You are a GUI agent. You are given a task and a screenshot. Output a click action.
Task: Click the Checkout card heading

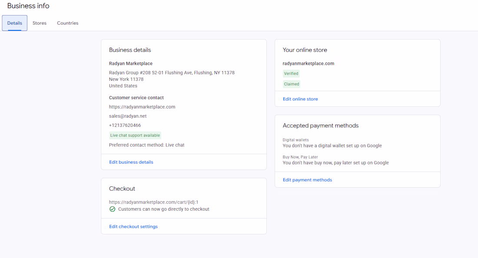pyautogui.click(x=122, y=189)
